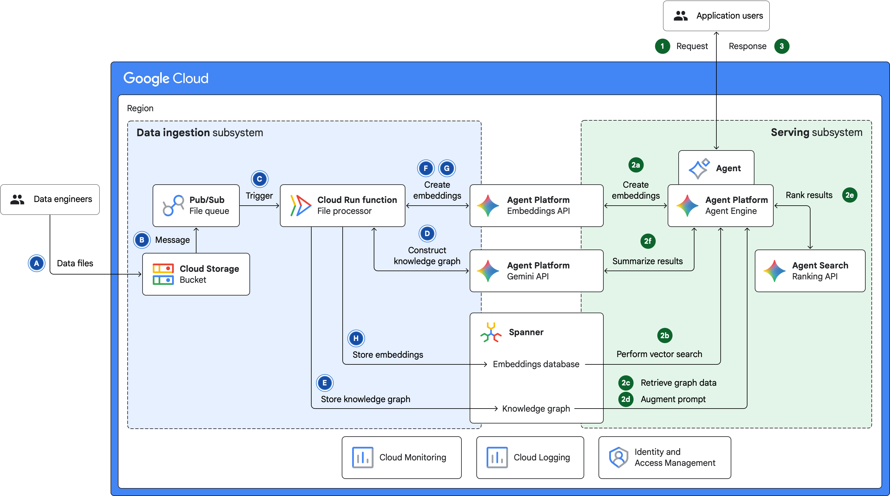
Task: Click the Data engineers people icon
Action: click(17, 200)
